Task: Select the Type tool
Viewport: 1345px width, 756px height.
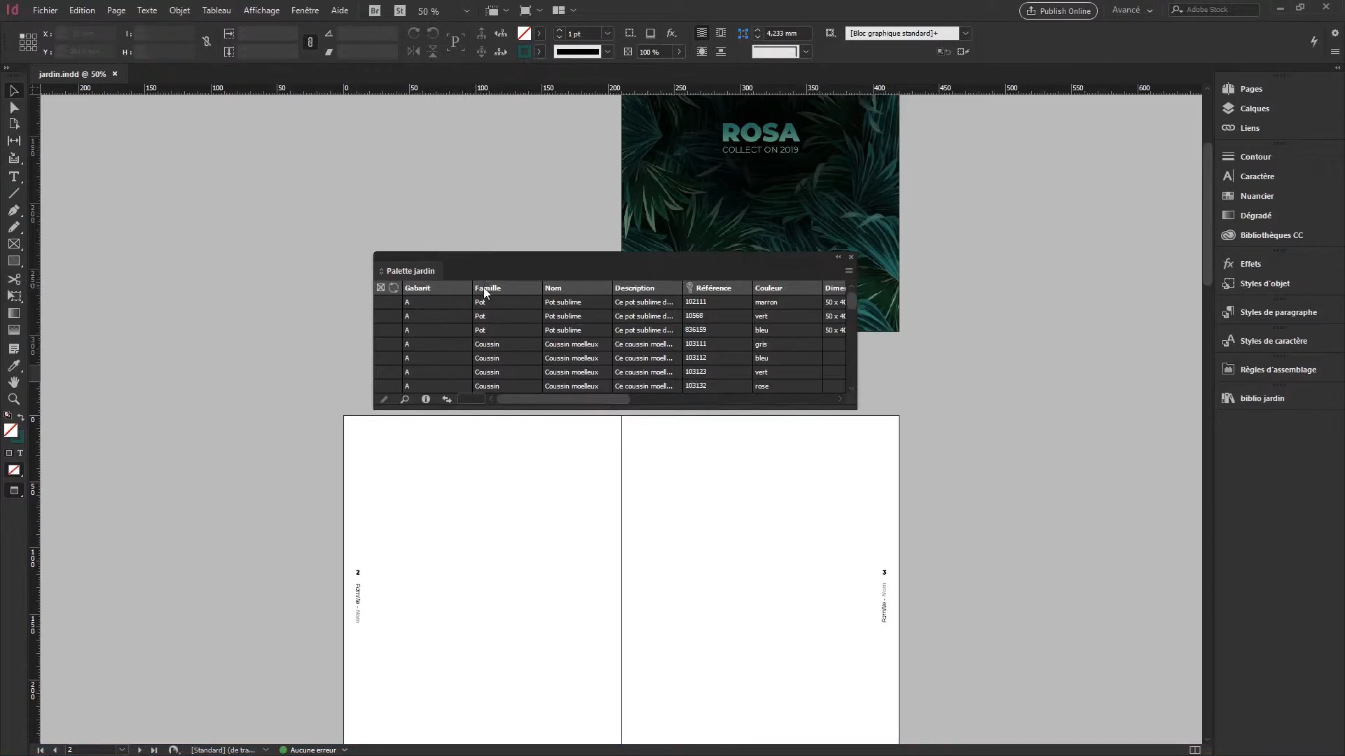Action: click(14, 177)
